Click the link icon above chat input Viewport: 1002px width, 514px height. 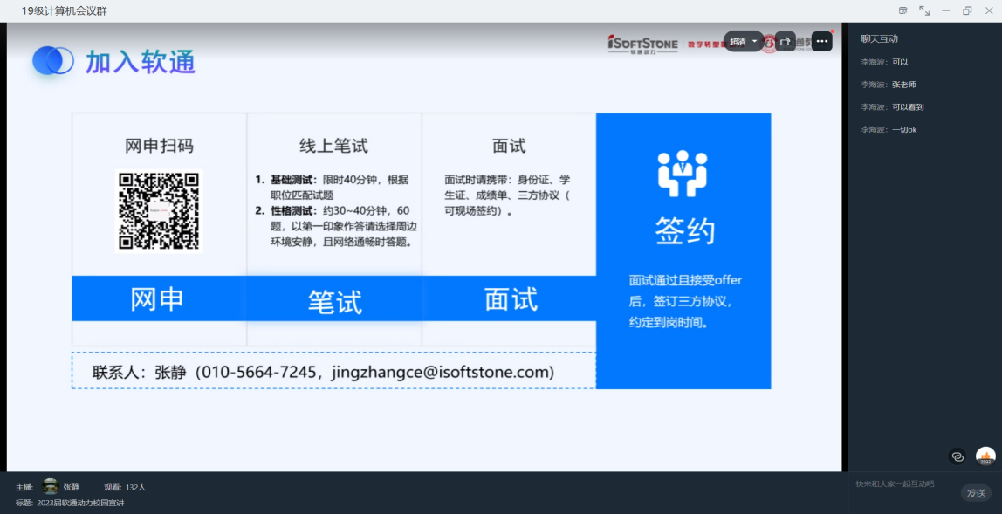pyautogui.click(x=957, y=456)
